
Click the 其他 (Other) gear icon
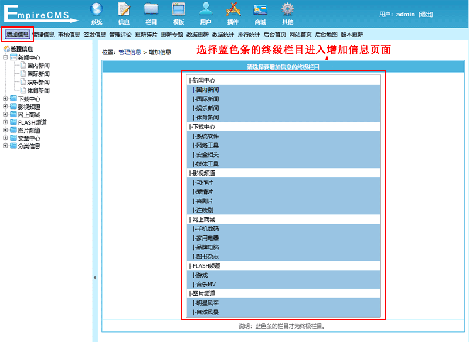click(287, 9)
